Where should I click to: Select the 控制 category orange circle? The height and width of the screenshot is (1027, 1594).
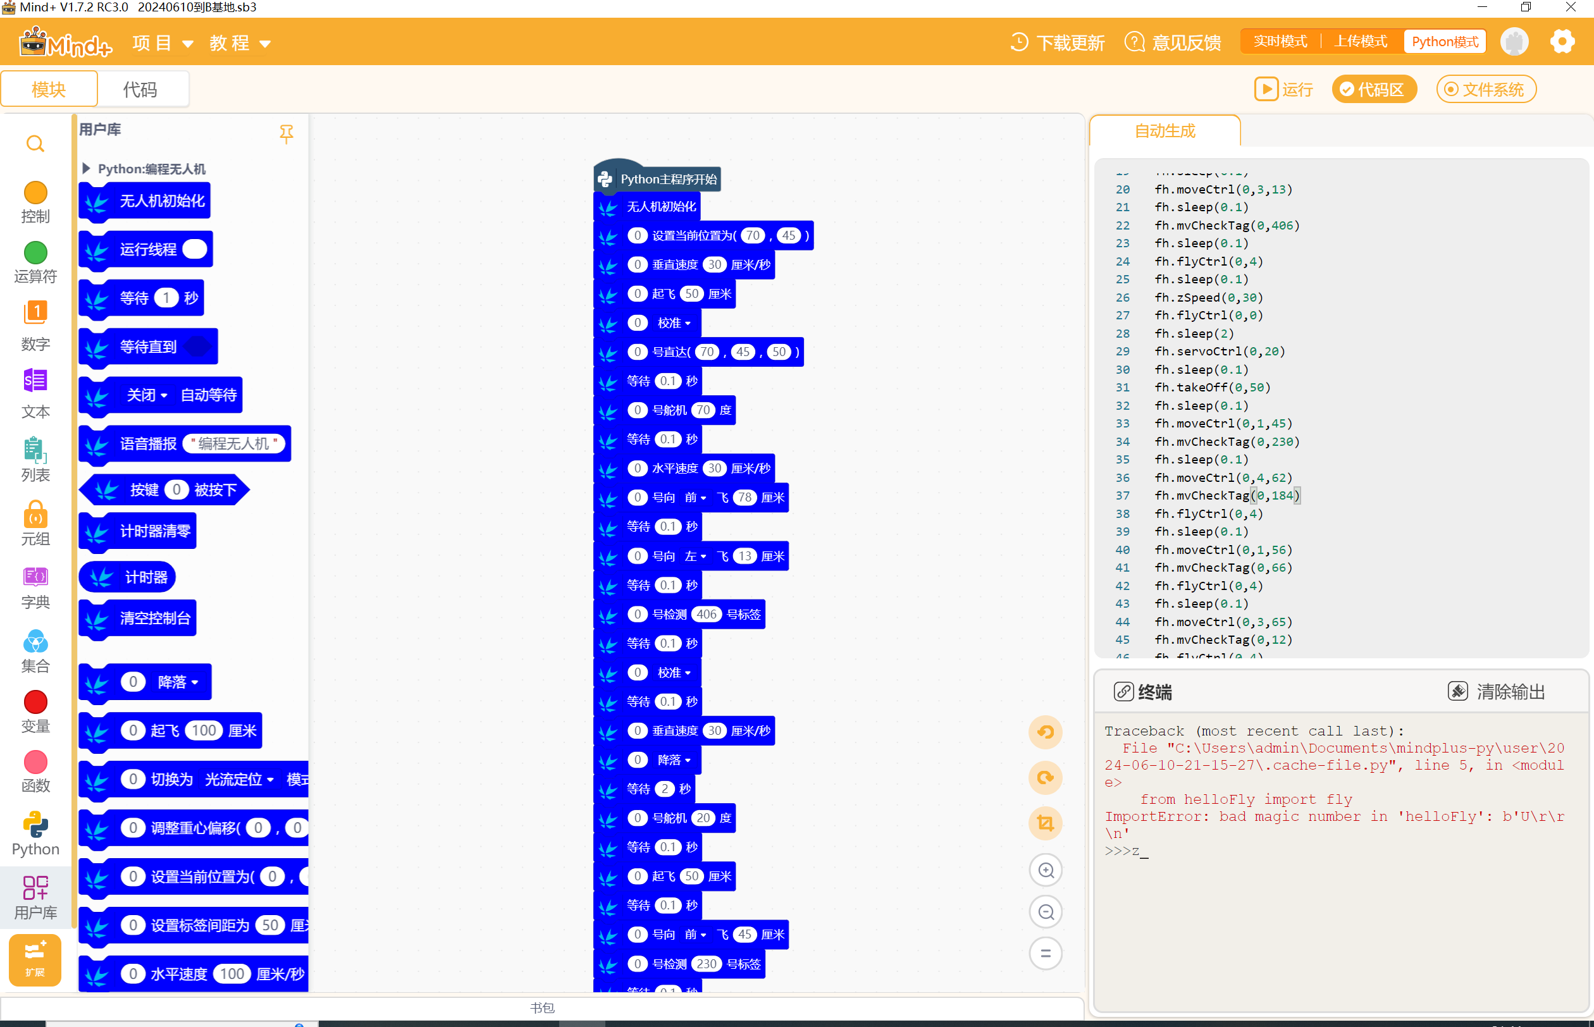(35, 192)
